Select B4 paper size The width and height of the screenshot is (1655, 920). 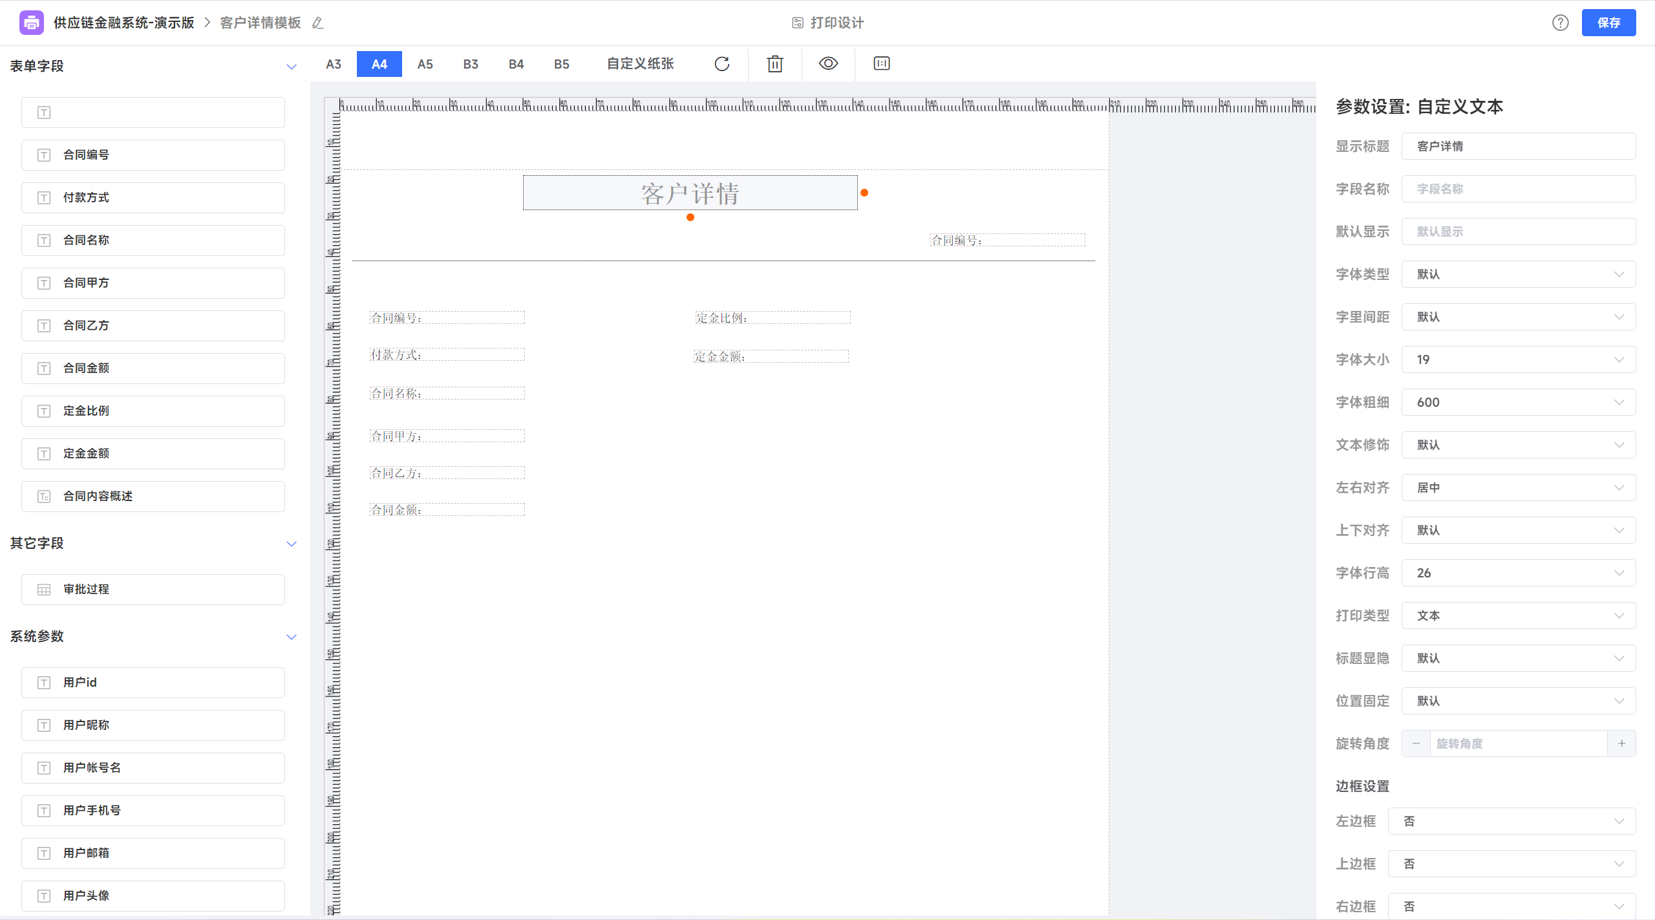click(516, 64)
